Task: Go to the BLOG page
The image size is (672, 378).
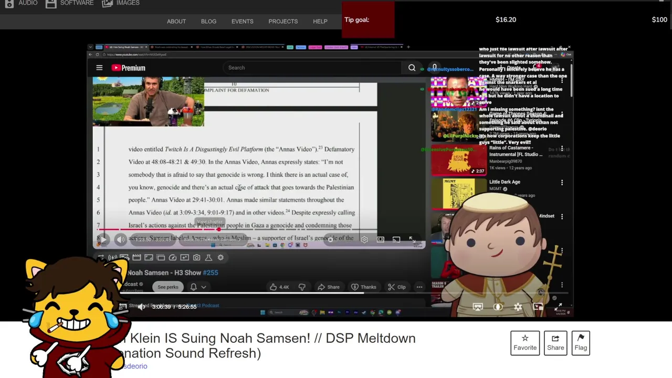Action: point(208,22)
